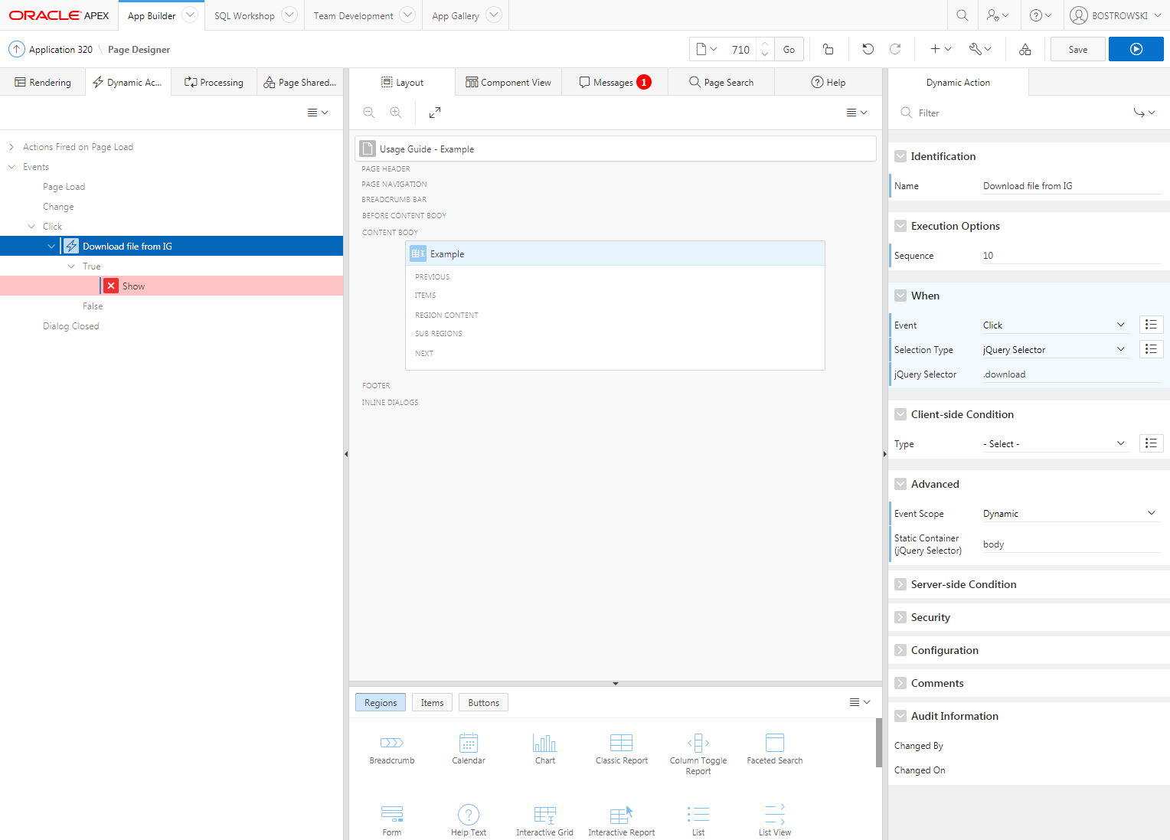This screenshot has height=840, width=1170.
Task: Open the Event Scope dropdown
Action: (x=1070, y=513)
